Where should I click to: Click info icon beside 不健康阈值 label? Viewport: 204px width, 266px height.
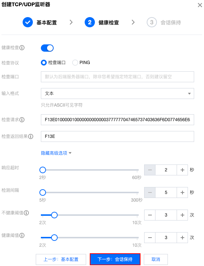tap(26, 213)
